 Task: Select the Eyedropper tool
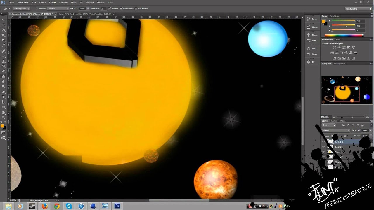click(4, 45)
